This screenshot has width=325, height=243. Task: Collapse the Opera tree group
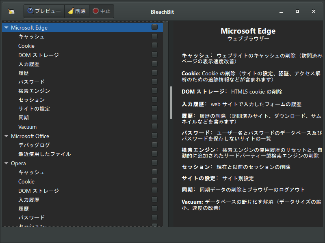(6, 163)
